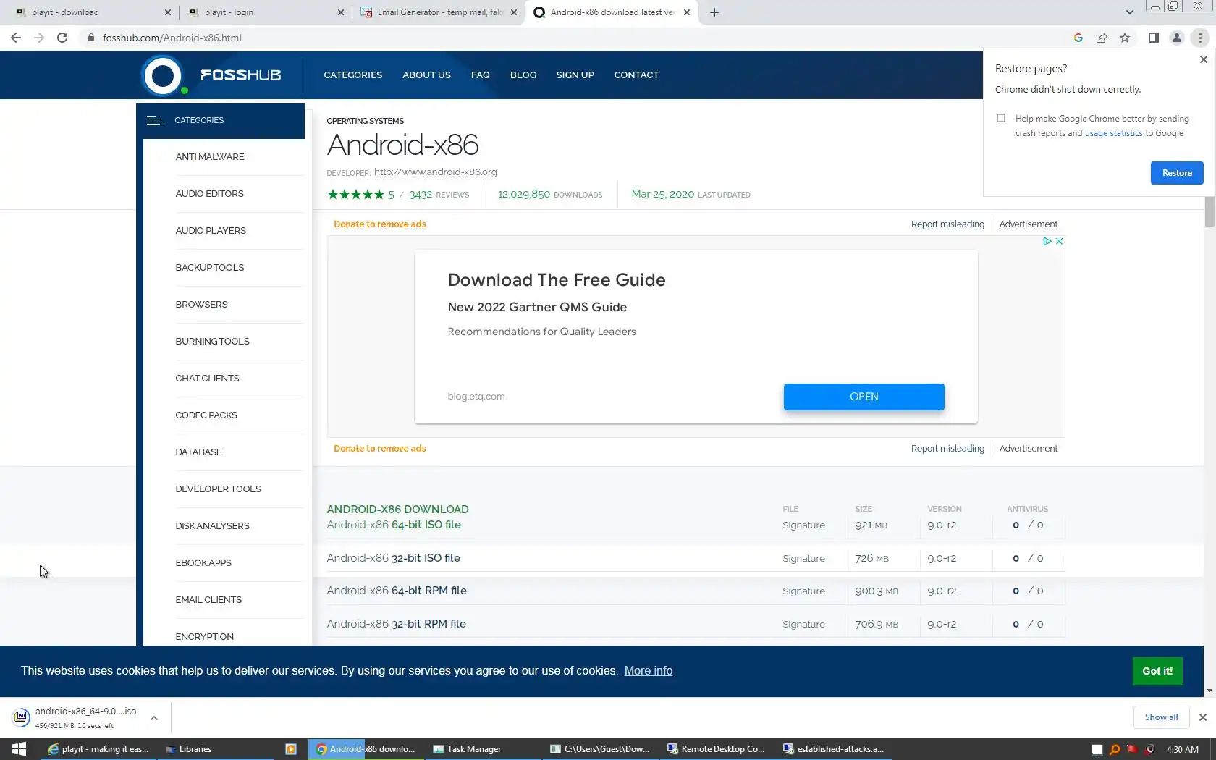This screenshot has height=760, width=1216.
Task: Enable sending crash reports checkbox
Action: tap(1001, 118)
